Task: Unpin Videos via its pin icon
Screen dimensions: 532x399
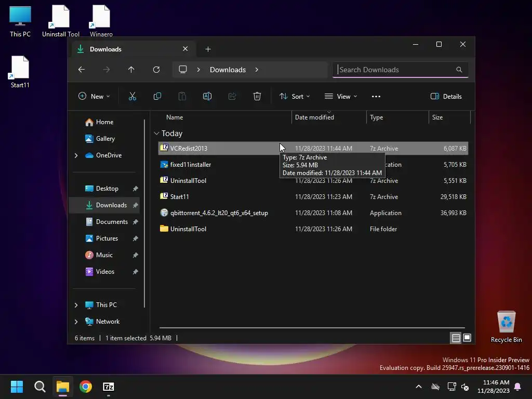Action: [136, 272]
